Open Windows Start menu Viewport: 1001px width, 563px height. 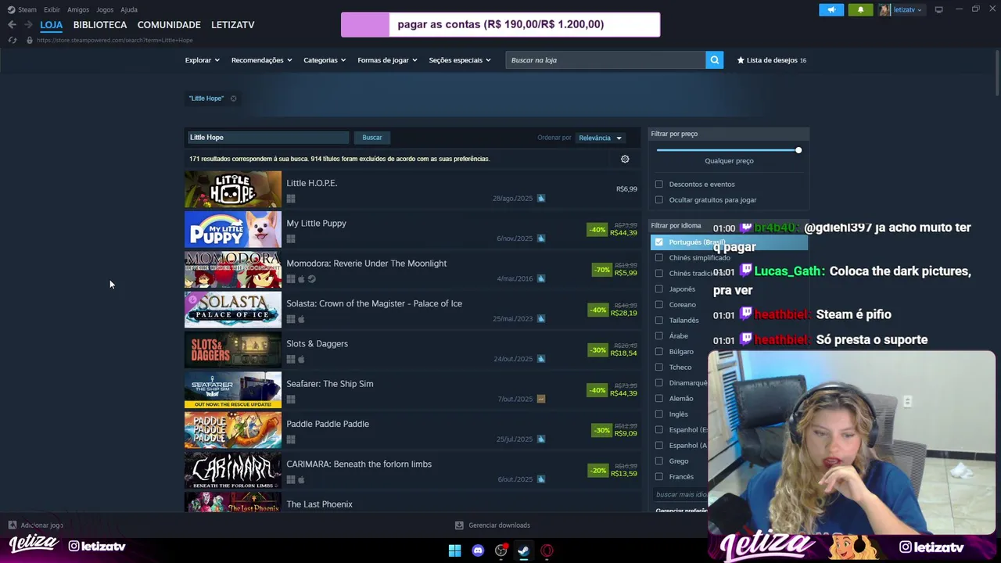tap(454, 550)
